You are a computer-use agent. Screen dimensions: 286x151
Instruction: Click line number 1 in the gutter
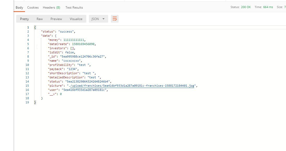[x=28, y=27]
